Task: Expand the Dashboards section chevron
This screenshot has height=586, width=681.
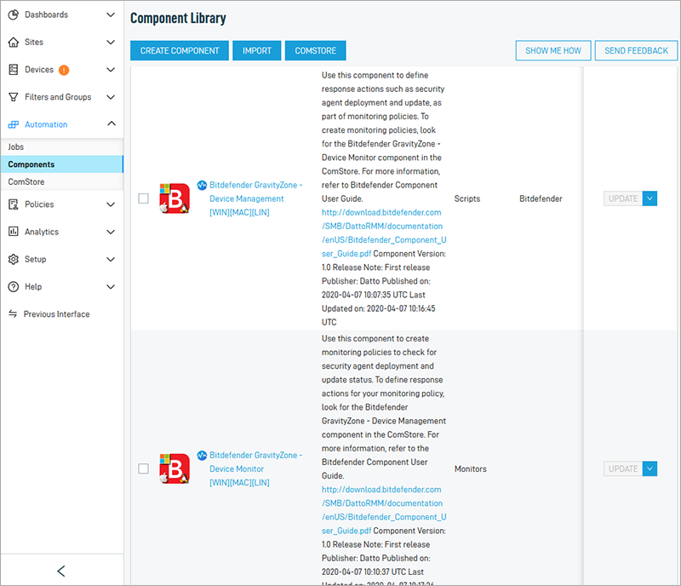Action: click(x=111, y=14)
